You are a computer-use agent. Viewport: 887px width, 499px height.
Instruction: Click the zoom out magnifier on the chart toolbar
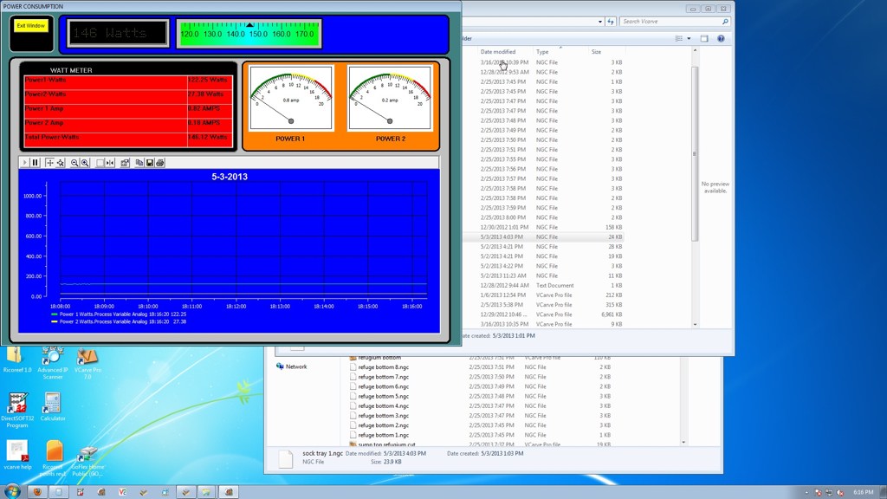pos(74,163)
